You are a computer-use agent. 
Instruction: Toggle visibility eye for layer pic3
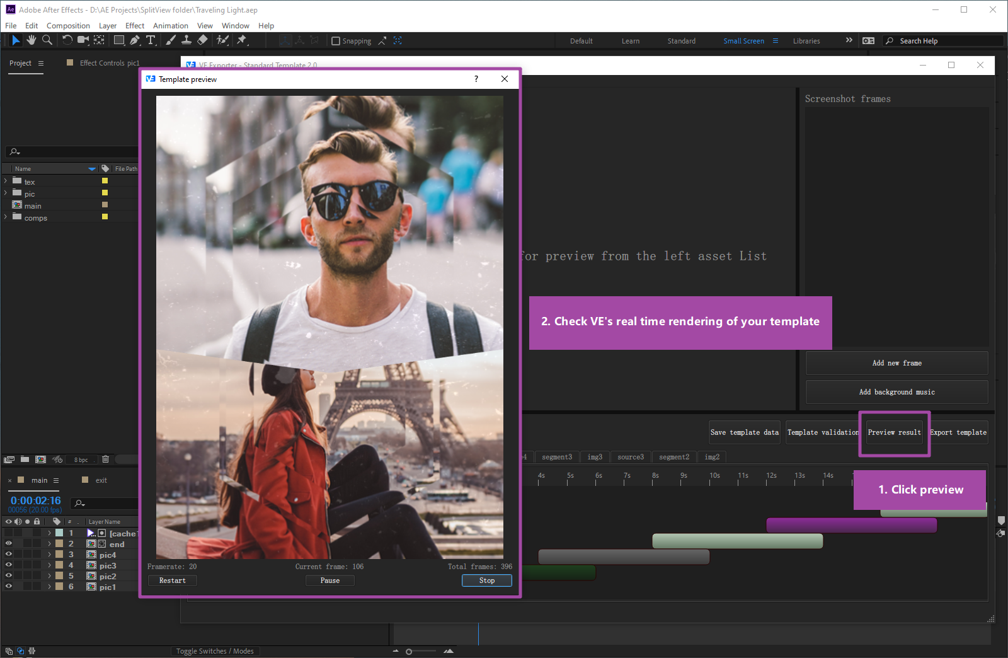(x=9, y=565)
